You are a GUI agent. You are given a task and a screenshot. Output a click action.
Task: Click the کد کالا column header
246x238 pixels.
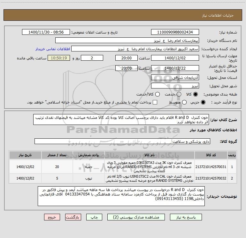211,155
